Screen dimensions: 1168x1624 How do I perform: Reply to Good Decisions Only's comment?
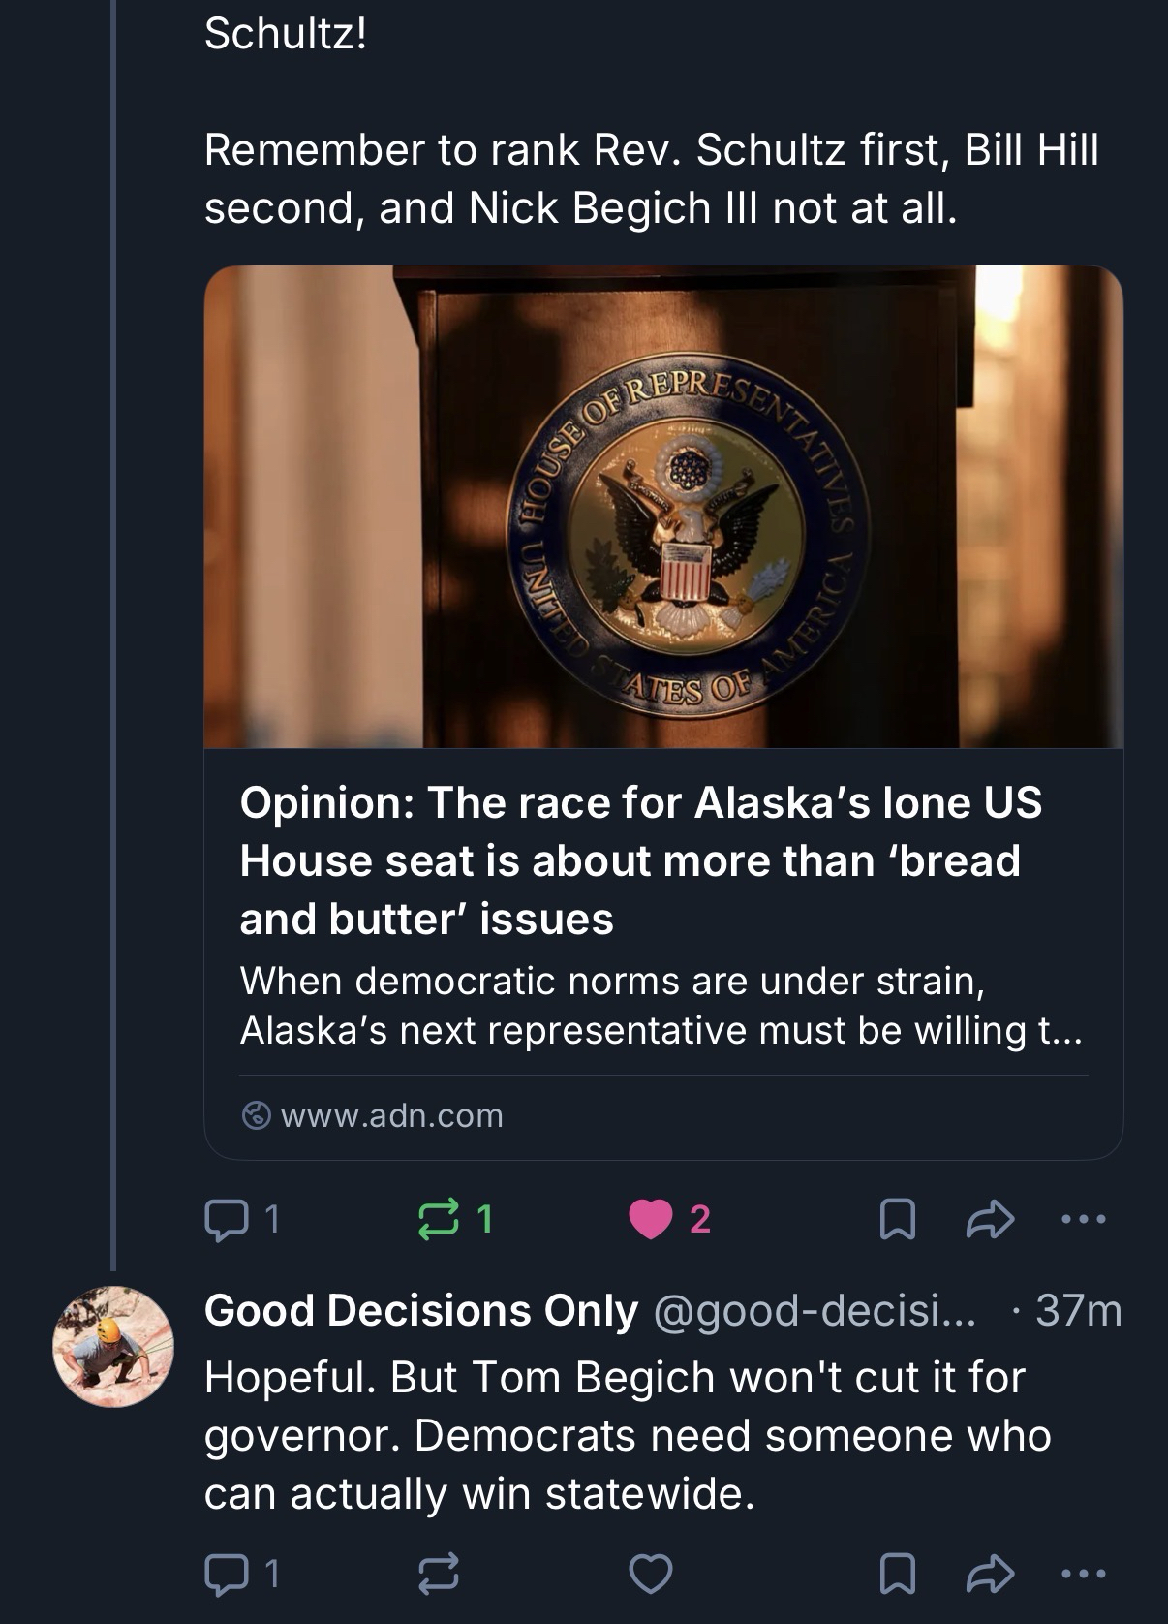point(225,1574)
